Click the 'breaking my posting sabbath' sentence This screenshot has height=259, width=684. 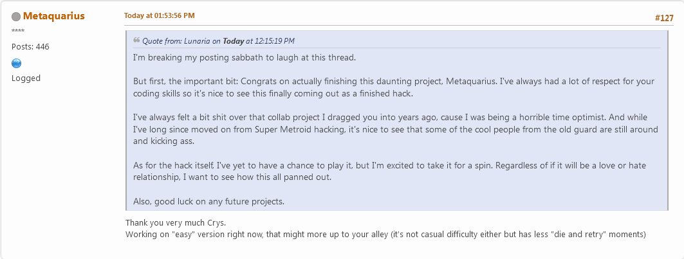(244, 58)
